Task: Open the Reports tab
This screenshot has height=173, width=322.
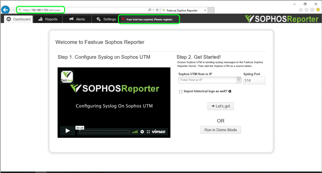Action: coord(48,19)
